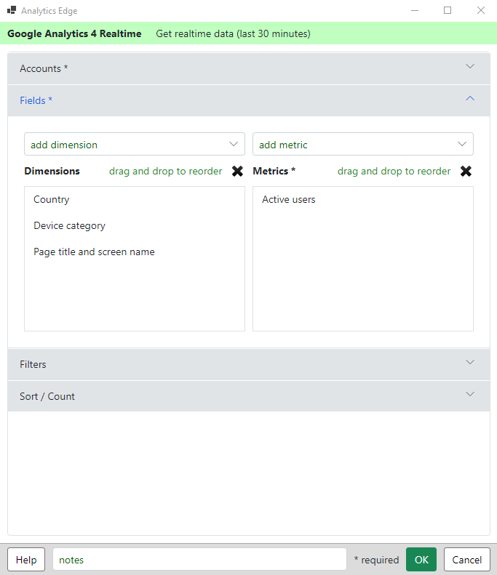497x575 pixels.
Task: Click the X icon to clear dimensions
Action: coord(237,172)
